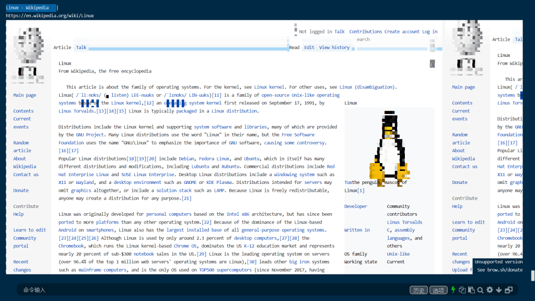Select the Read tab
The height and width of the screenshot is (301, 535).
294,48
